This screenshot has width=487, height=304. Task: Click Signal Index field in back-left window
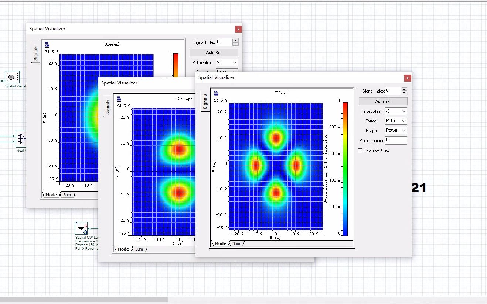click(224, 42)
